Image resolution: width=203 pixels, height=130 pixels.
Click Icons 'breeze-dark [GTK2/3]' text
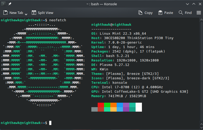[x=148, y=78]
